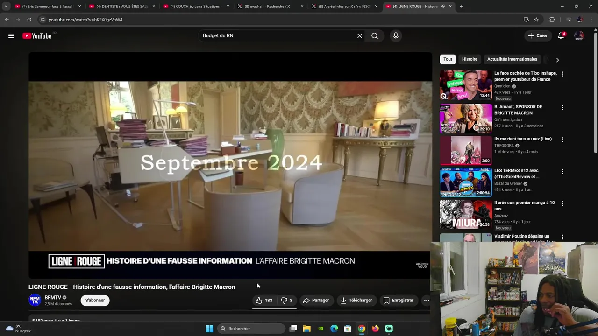This screenshot has height=336, width=598.
Task: Open the BFMTV channel avatar
Action: click(x=35, y=300)
